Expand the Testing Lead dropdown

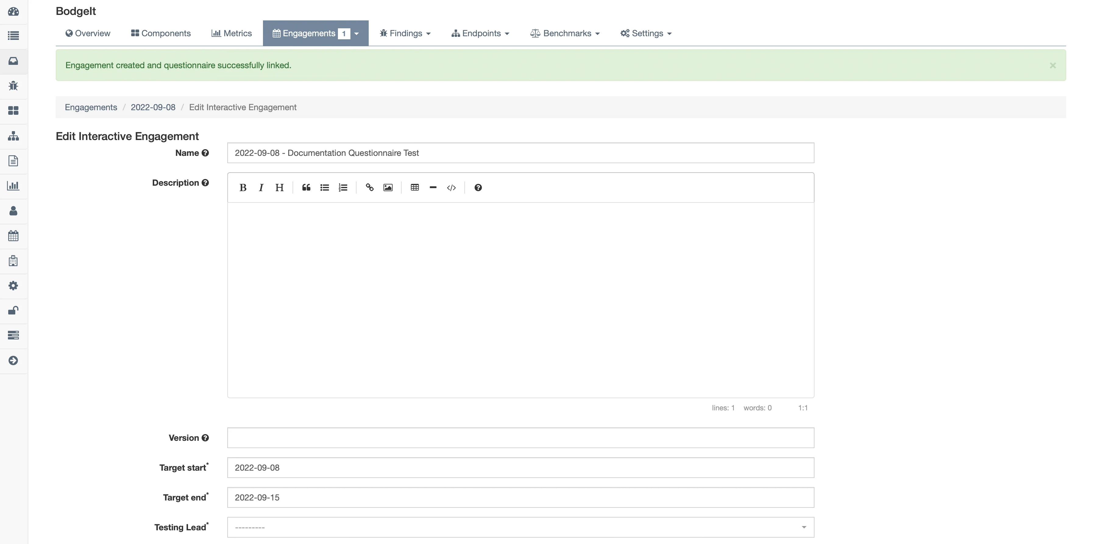point(520,527)
